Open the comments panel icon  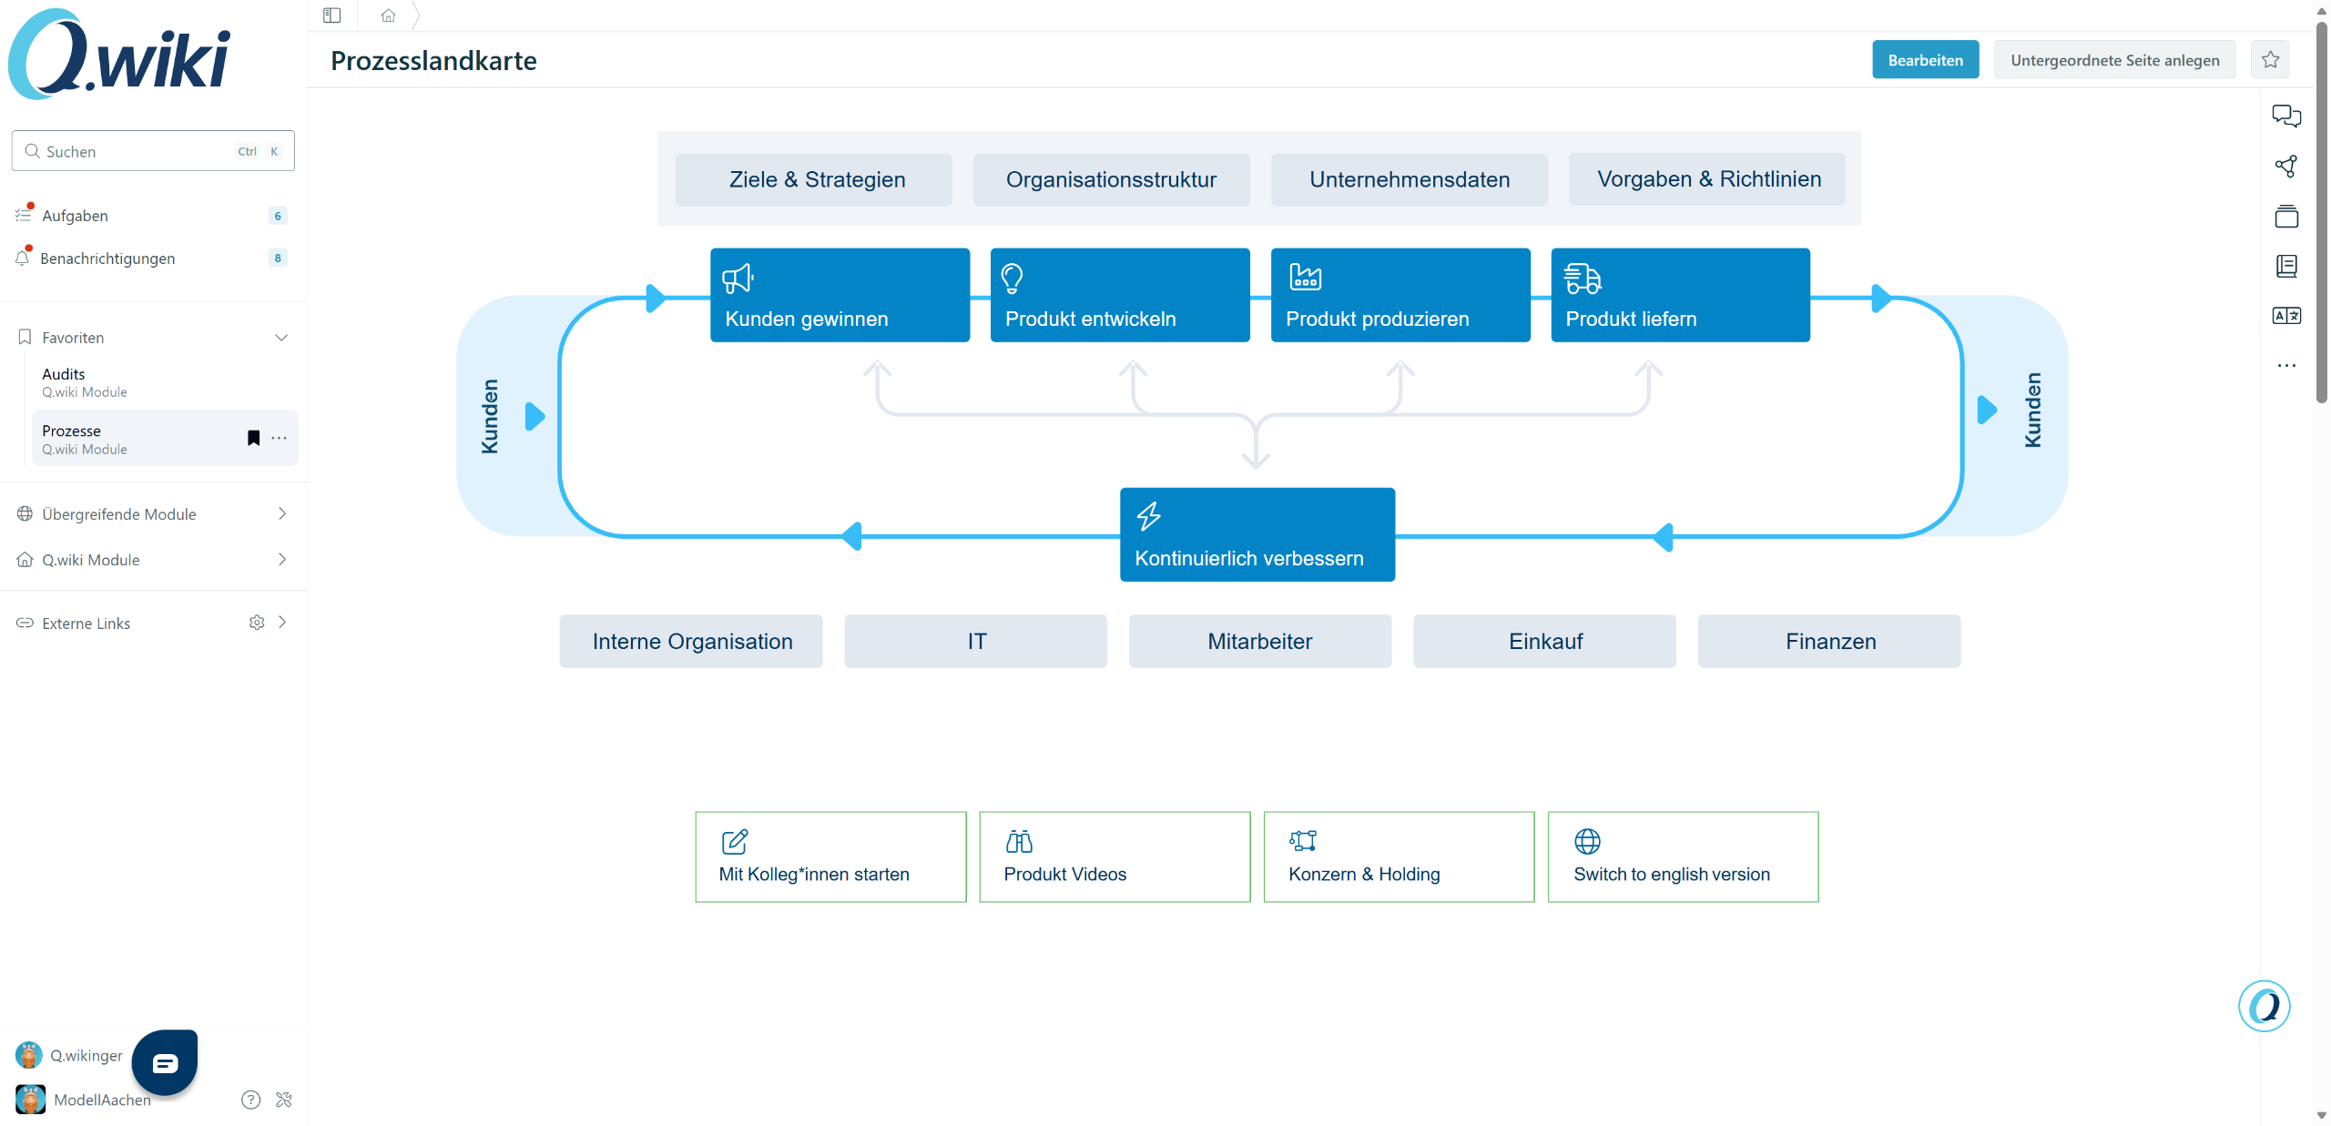click(x=2285, y=116)
